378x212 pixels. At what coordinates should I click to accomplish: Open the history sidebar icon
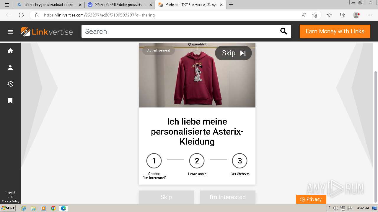[10, 84]
